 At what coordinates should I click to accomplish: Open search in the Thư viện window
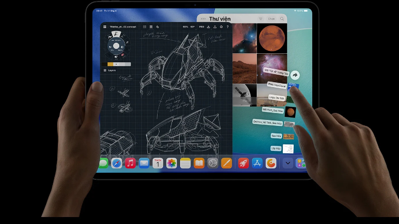[x=282, y=19]
